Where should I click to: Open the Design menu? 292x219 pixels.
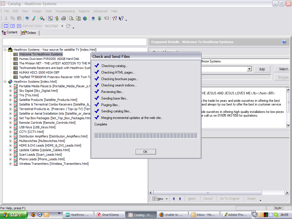[37, 11]
